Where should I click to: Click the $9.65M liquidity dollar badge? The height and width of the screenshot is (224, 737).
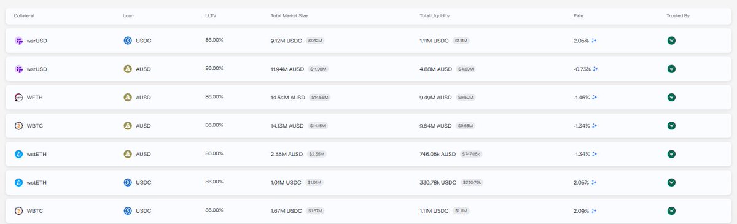coord(466,126)
